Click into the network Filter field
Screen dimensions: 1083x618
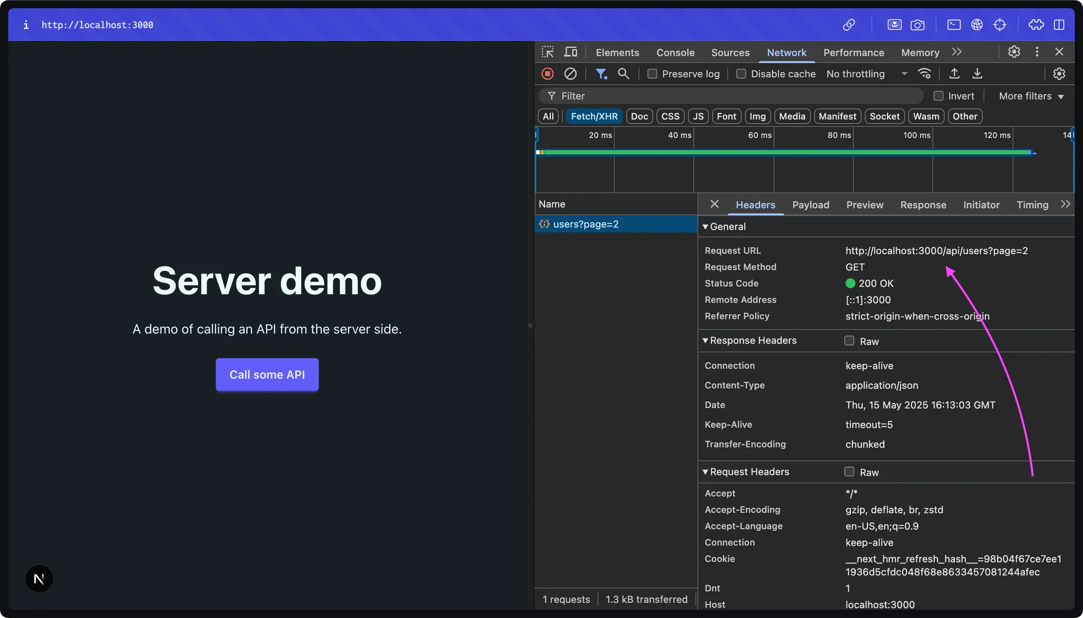click(731, 96)
